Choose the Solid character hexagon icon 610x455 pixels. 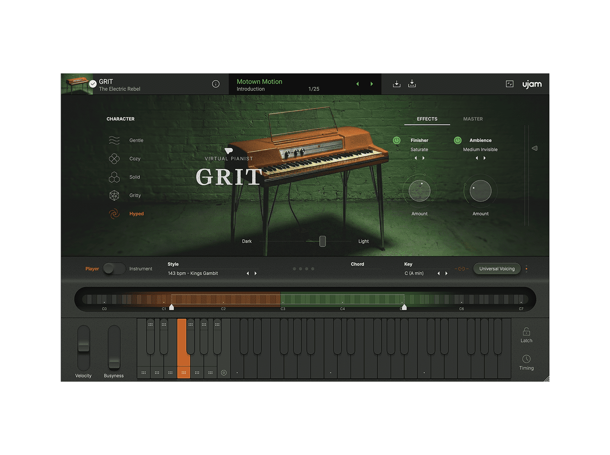click(114, 177)
